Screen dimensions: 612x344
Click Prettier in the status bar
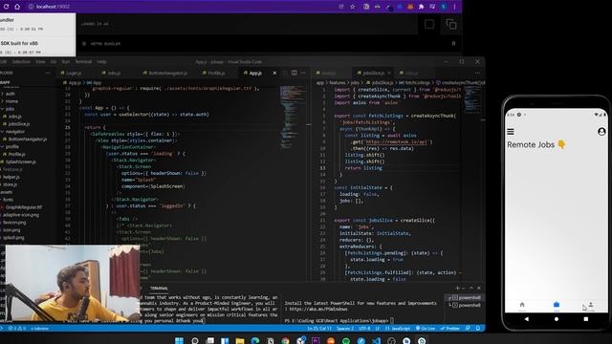click(x=450, y=329)
